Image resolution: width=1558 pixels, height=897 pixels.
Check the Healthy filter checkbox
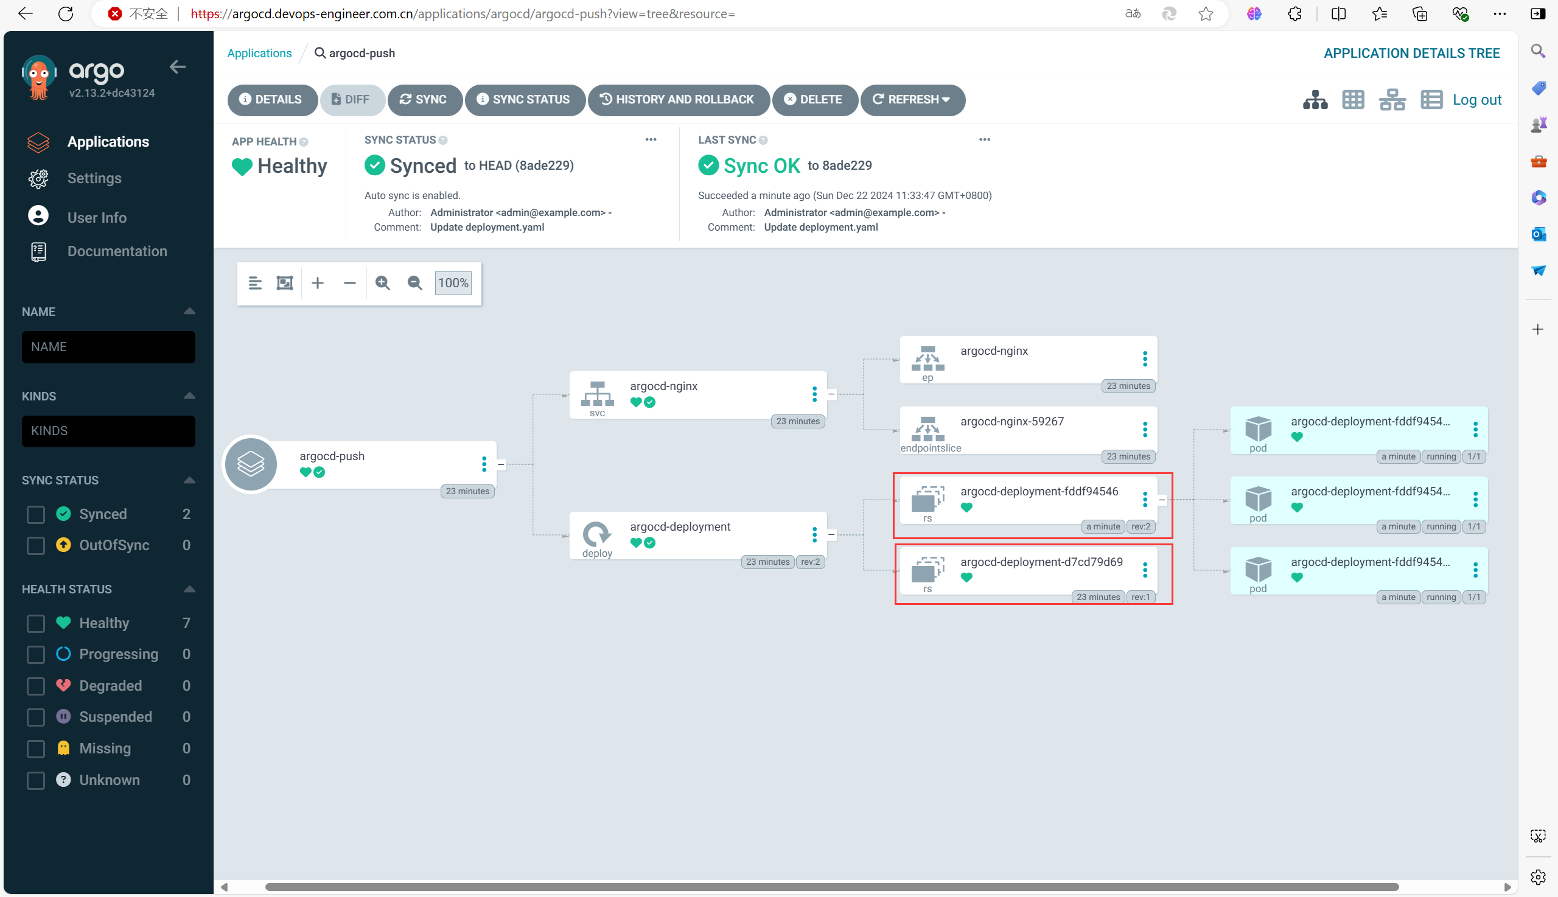(36, 624)
